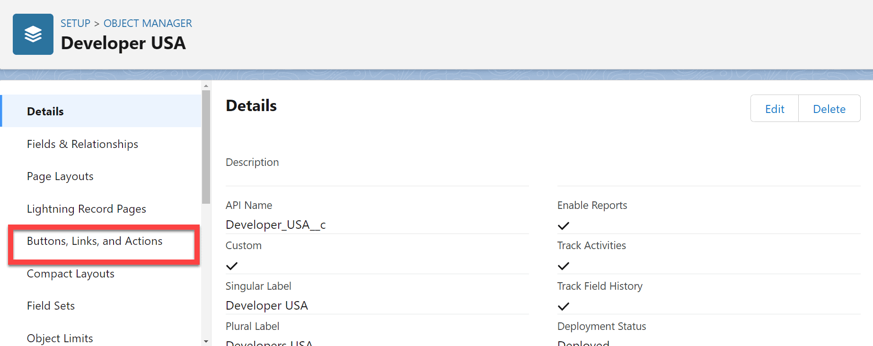The height and width of the screenshot is (346, 873).
Task: Click the sidebar scrollbar thumb
Action: (206, 147)
